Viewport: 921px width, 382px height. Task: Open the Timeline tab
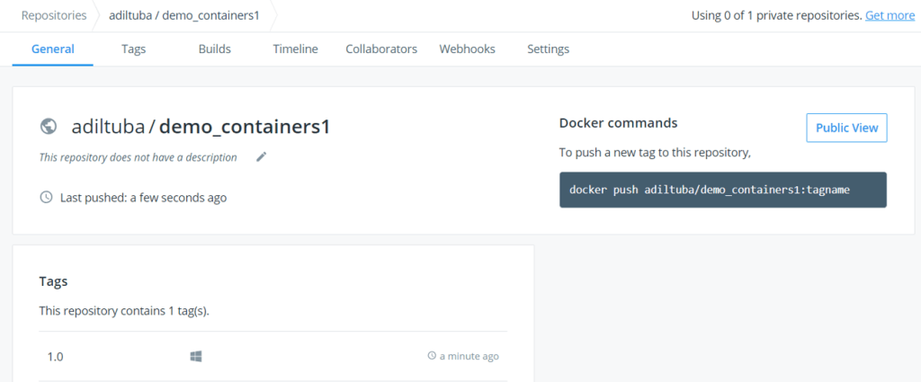point(295,49)
